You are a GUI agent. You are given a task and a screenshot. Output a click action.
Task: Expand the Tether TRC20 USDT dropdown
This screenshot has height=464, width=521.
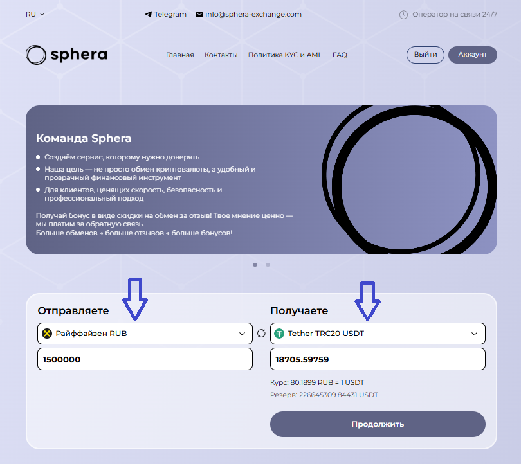coord(475,334)
